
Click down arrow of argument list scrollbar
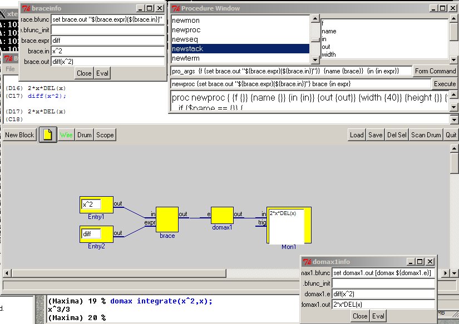453,60
